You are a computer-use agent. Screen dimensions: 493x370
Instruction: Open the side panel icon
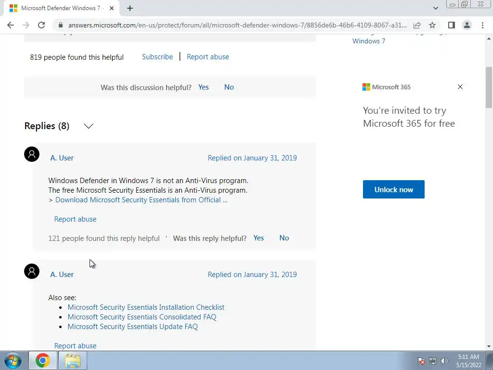(x=452, y=25)
